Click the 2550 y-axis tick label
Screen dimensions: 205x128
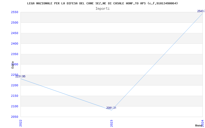click(x=14, y=12)
